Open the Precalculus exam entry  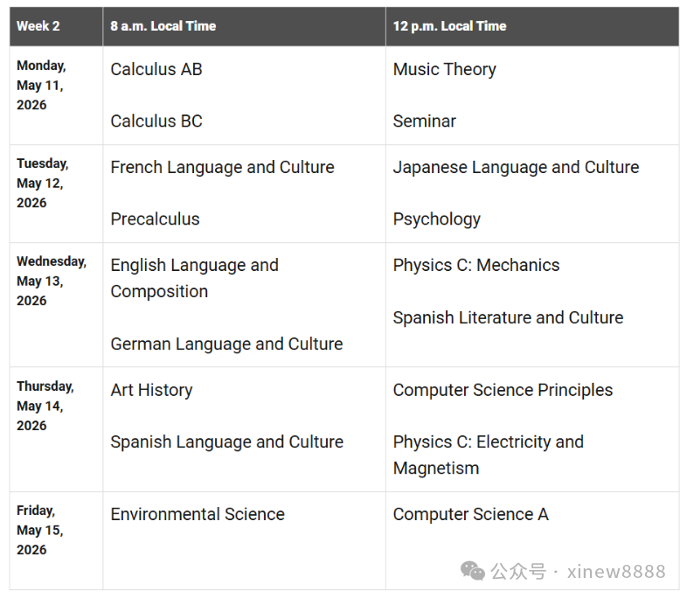(x=155, y=219)
